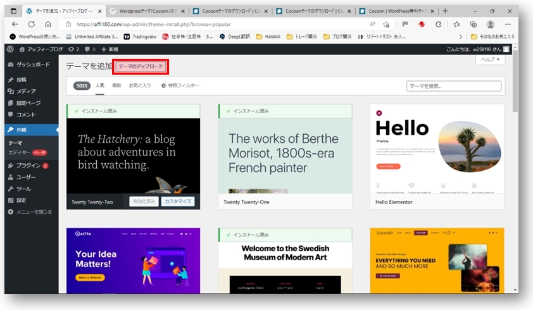Screen dimensions: 533x310
Task: Open the HAWAII bookmarks folder
Action: pos(268,36)
